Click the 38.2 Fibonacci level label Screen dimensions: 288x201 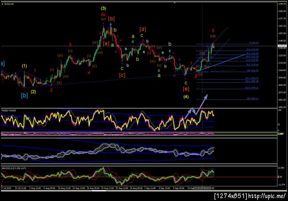point(252,54)
